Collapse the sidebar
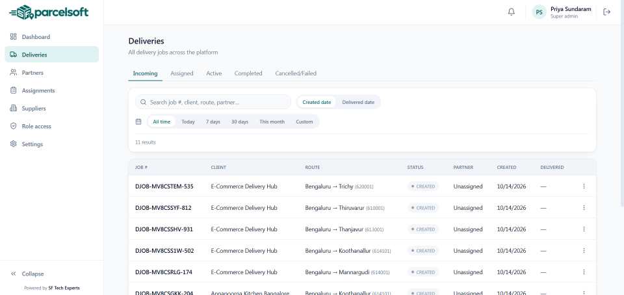The image size is (624, 295). [x=52, y=274]
